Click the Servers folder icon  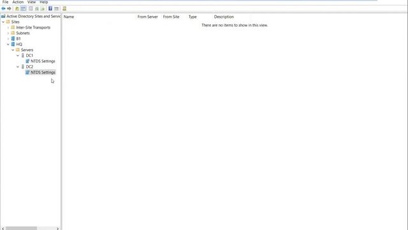(18, 50)
